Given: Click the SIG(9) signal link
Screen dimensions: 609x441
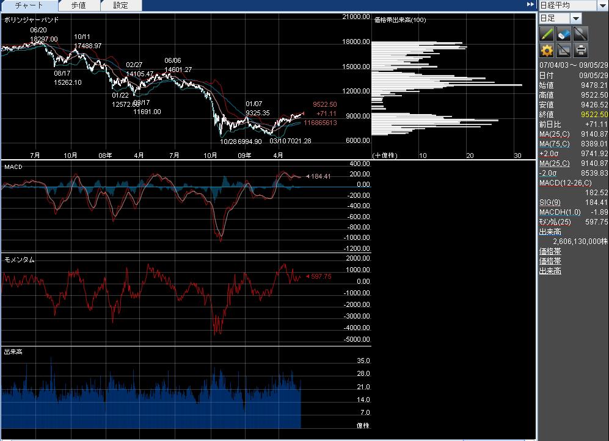Looking at the screenshot, I should click(549, 203).
